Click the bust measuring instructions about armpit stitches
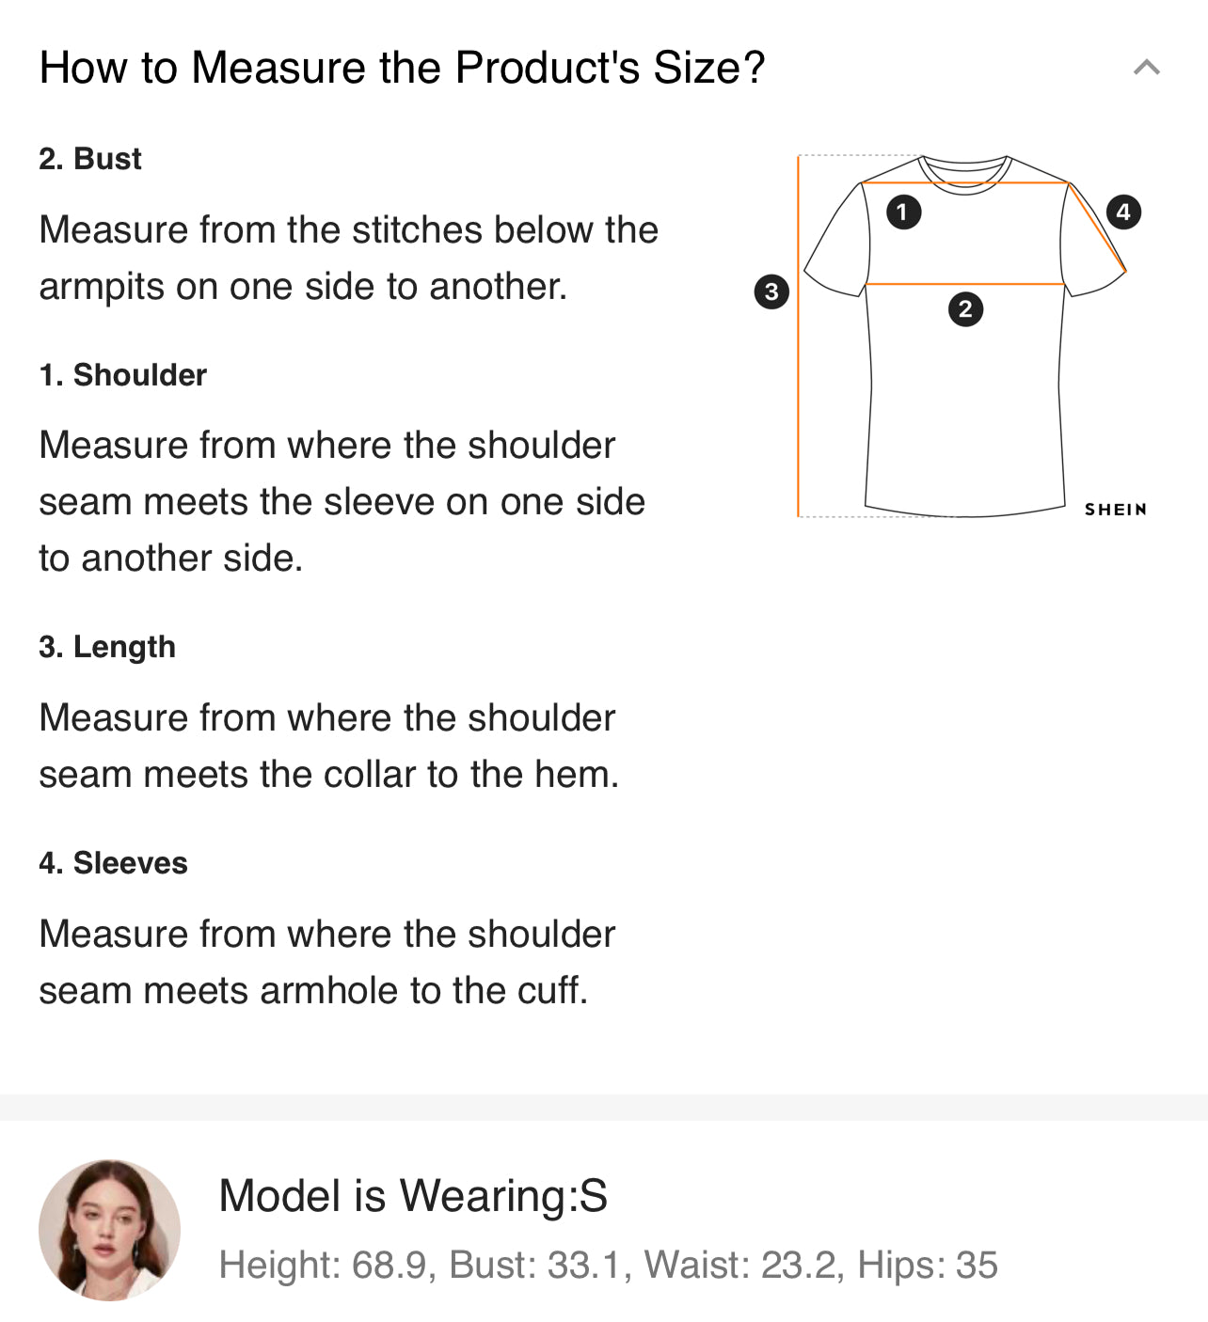 [348, 258]
